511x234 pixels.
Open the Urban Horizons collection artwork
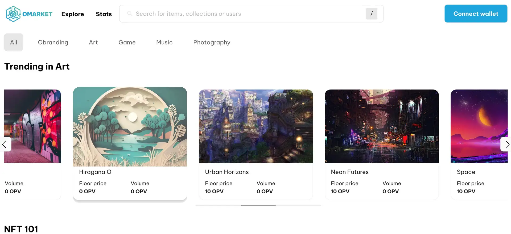pos(256,126)
